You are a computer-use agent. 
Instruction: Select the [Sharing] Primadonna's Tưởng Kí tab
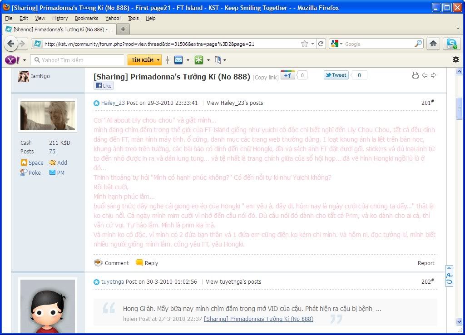[x=59, y=30]
